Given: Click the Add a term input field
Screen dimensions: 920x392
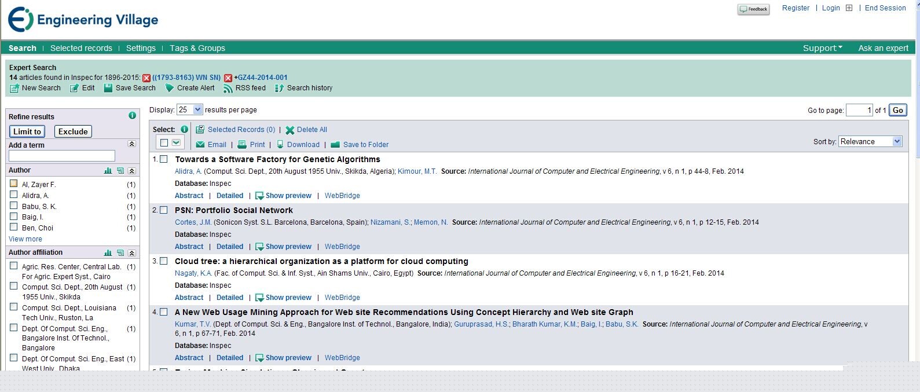Looking at the screenshot, I should pos(62,156).
